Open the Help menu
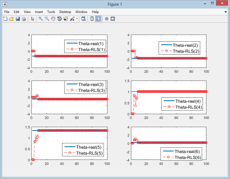 click(95, 12)
